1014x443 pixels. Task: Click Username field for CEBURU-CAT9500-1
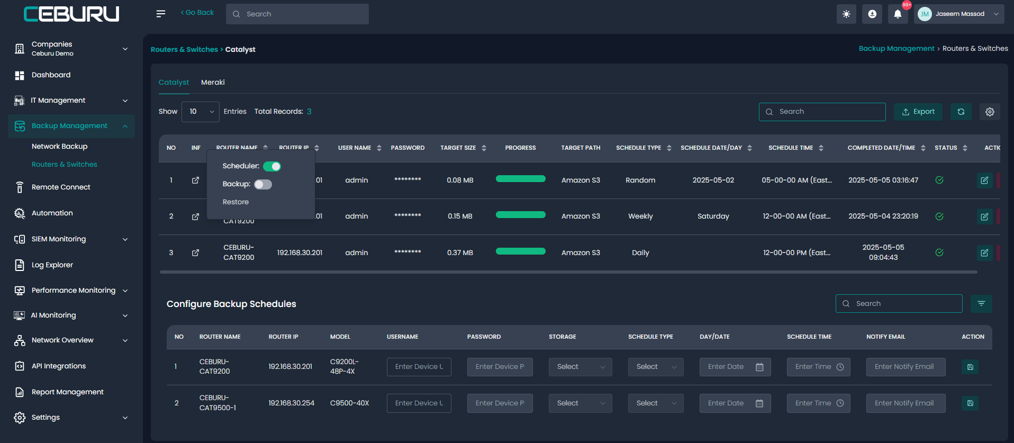click(419, 403)
